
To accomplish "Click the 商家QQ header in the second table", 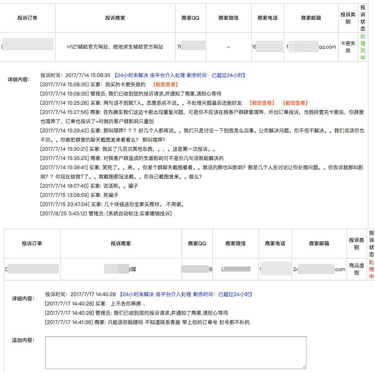I will 197,243.
